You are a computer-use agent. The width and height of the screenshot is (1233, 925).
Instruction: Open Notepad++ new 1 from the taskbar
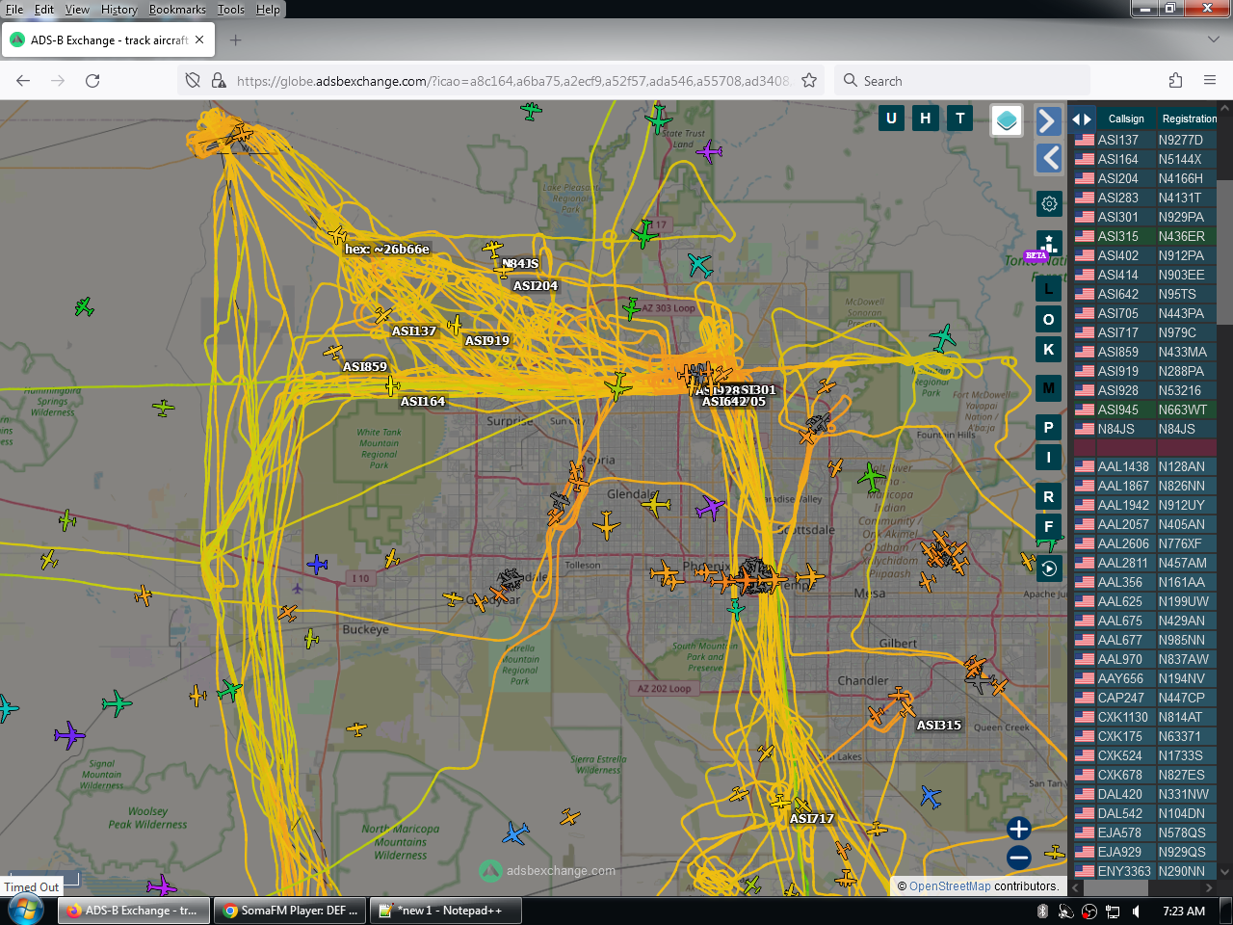[x=448, y=911]
